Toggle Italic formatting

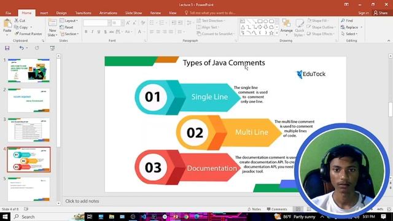pyautogui.click(x=92, y=31)
